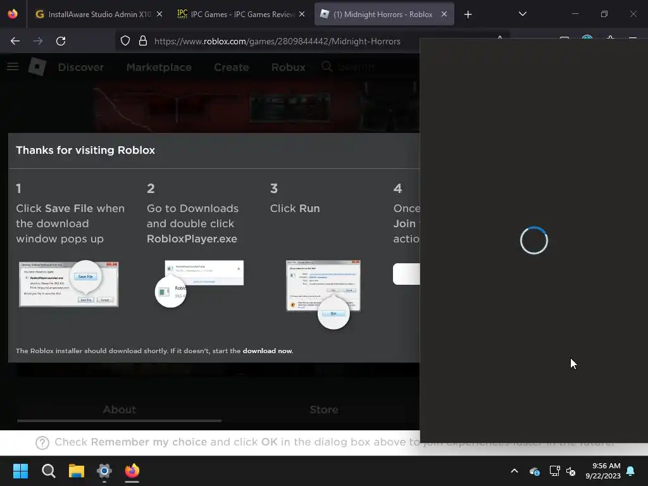Screen dimensions: 648x486
Task: Click the Firefox taskbar icon
Action: coord(132,471)
